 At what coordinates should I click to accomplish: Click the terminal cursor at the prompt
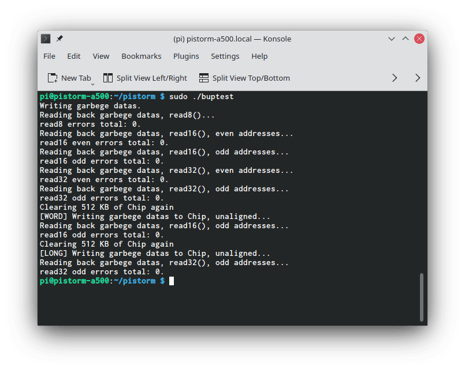tap(172, 281)
